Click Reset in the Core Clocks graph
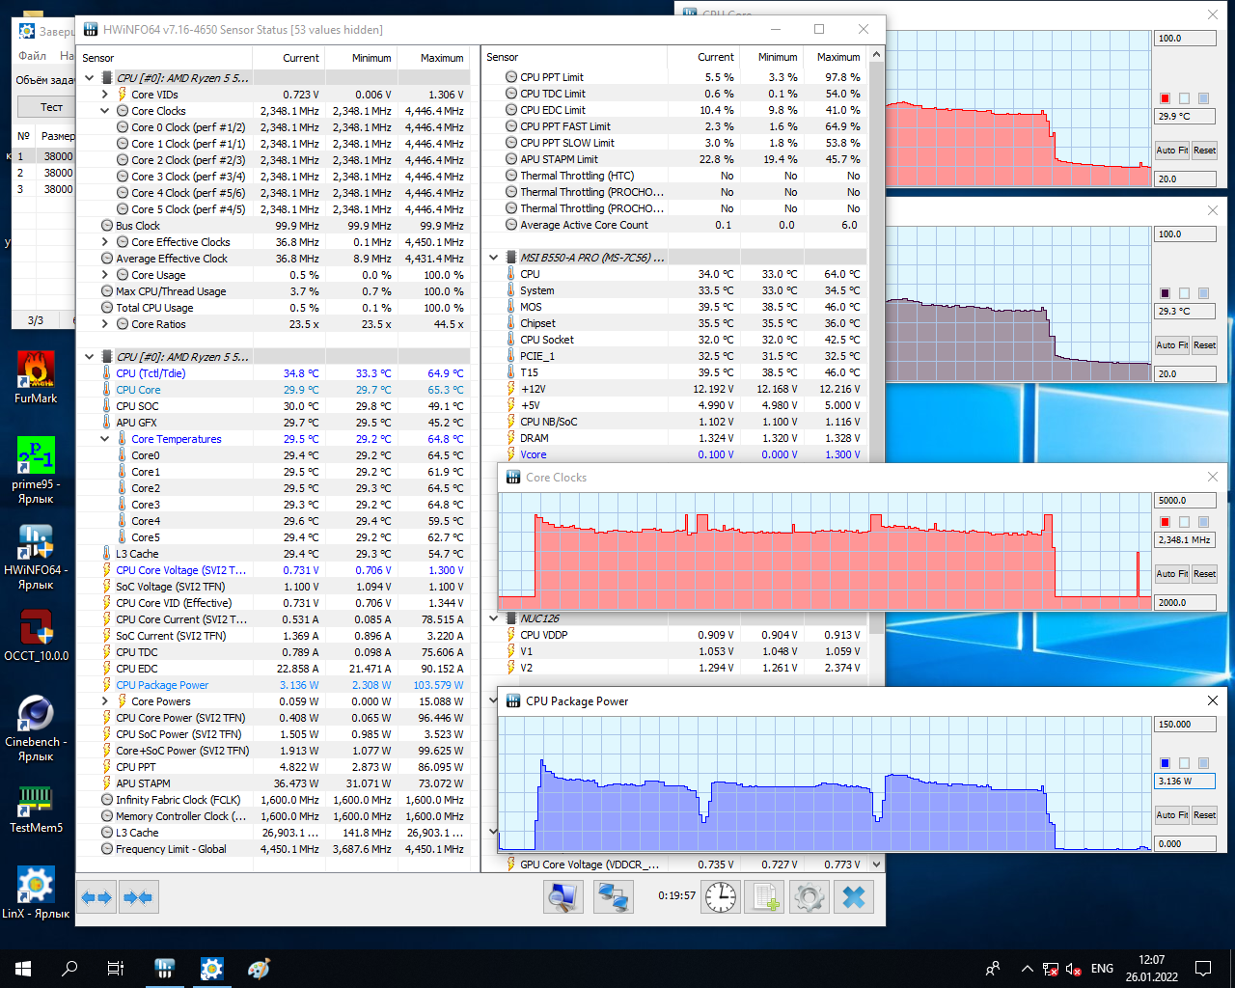 tap(1204, 574)
